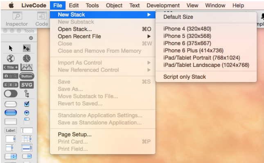Click Standalone Application Settings… entry
This screenshot has height=163, width=264.
[103, 115]
